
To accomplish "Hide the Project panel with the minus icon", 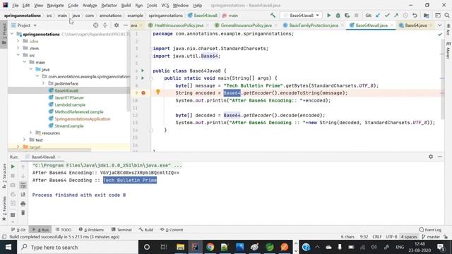I will (x=126, y=25).
